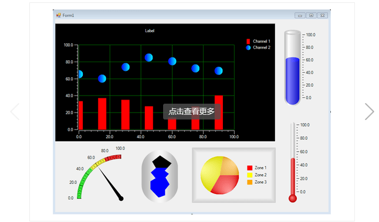The height and width of the screenshot is (222, 379).
Task: Click the 点击查看更多 overlay button
Action: 192,111
